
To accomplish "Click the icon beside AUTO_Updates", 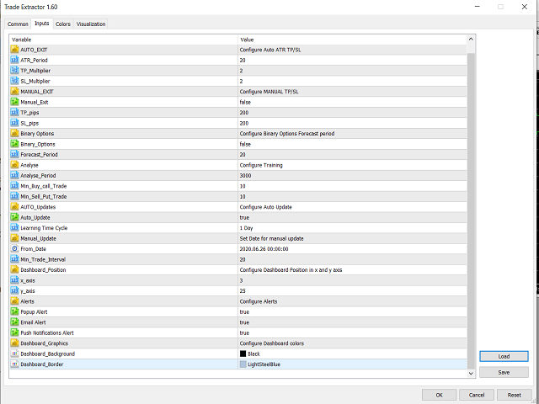I will pos(14,207).
